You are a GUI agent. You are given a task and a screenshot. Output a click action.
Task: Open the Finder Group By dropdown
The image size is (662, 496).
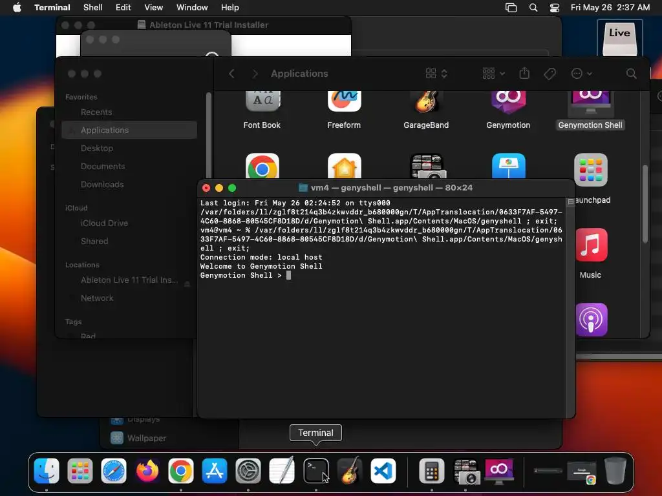[x=493, y=74]
